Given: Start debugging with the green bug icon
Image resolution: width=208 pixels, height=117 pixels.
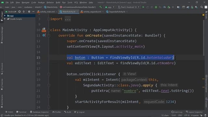Looking at the screenshot, I should point(156,7).
